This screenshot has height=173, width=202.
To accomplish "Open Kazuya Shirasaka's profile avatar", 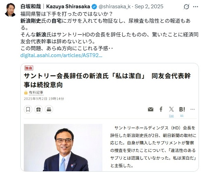I will point(10,10).
